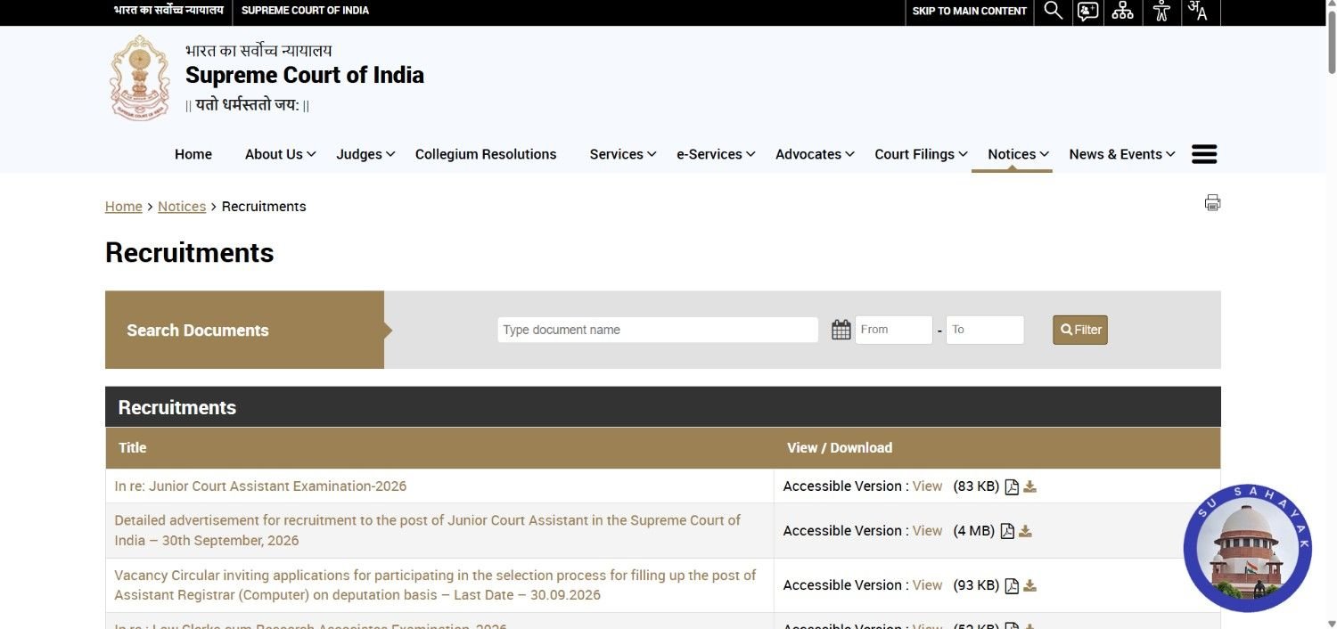Open the PDF icon for the 4 MB advertisement
The height and width of the screenshot is (629, 1337).
[x=1007, y=531]
